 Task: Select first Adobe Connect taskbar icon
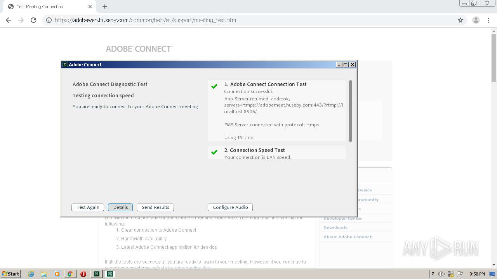96,274
